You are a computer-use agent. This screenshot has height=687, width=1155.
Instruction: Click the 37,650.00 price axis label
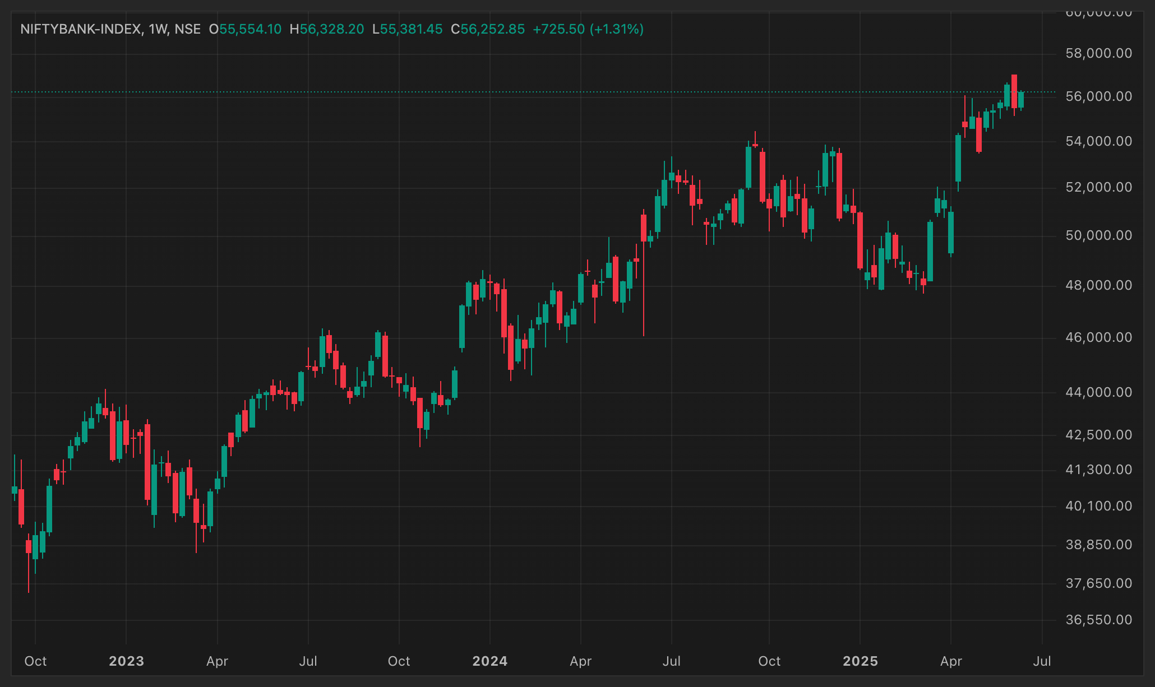click(1098, 583)
